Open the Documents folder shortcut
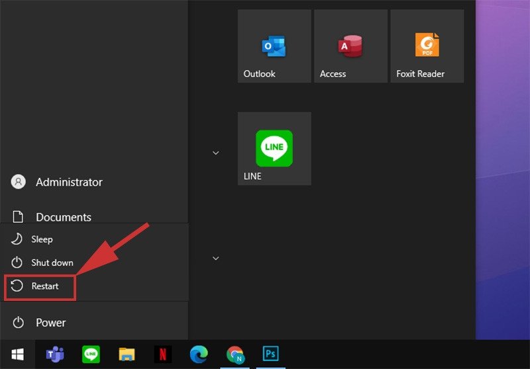The width and height of the screenshot is (530, 369). tap(63, 217)
